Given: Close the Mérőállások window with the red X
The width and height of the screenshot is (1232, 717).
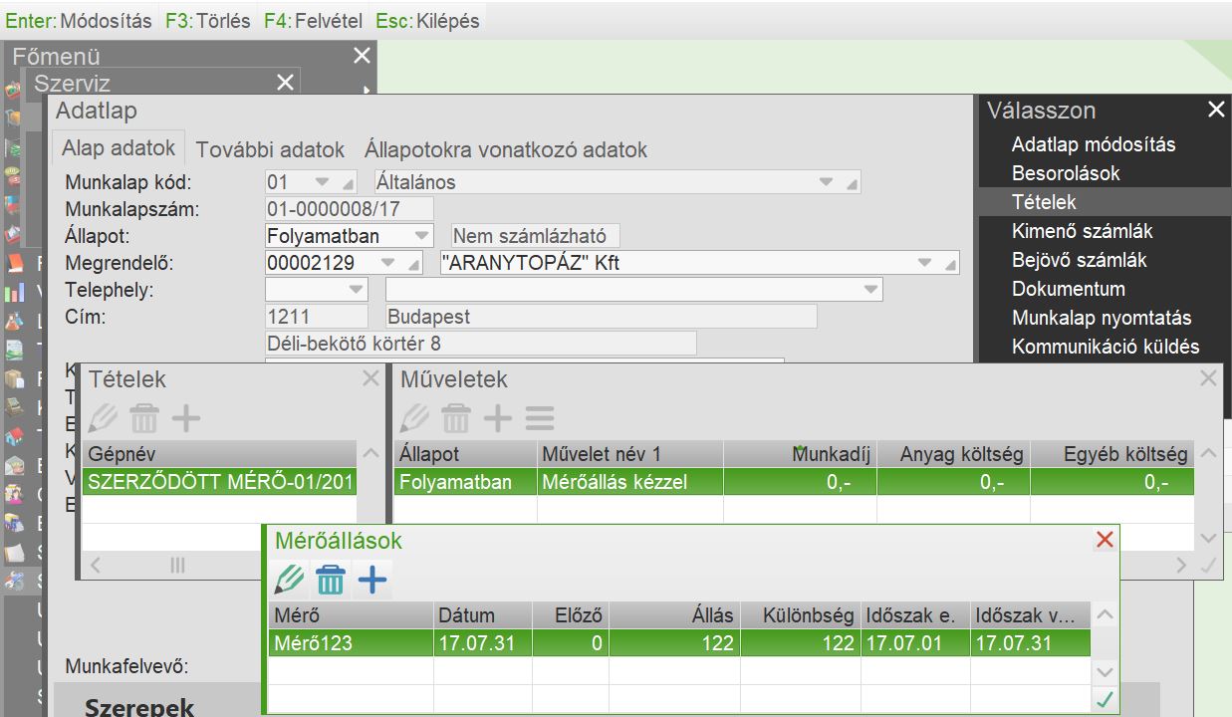Looking at the screenshot, I should 1104,540.
